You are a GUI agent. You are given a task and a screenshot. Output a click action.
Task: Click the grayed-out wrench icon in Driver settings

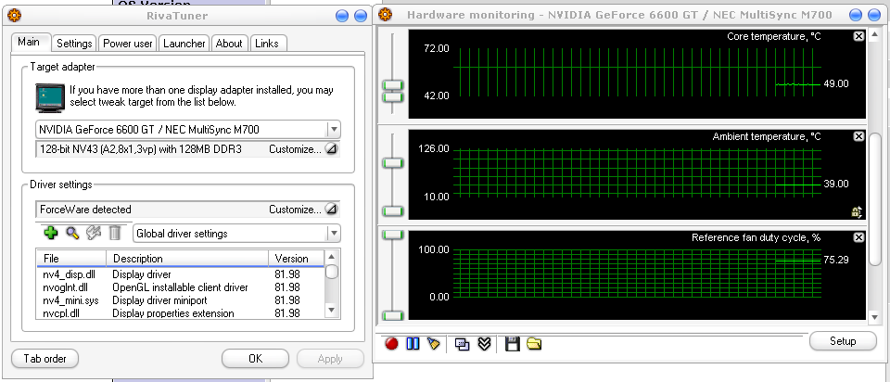(93, 233)
